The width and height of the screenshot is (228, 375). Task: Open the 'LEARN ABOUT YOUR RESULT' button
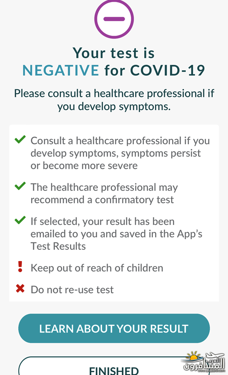point(114,328)
